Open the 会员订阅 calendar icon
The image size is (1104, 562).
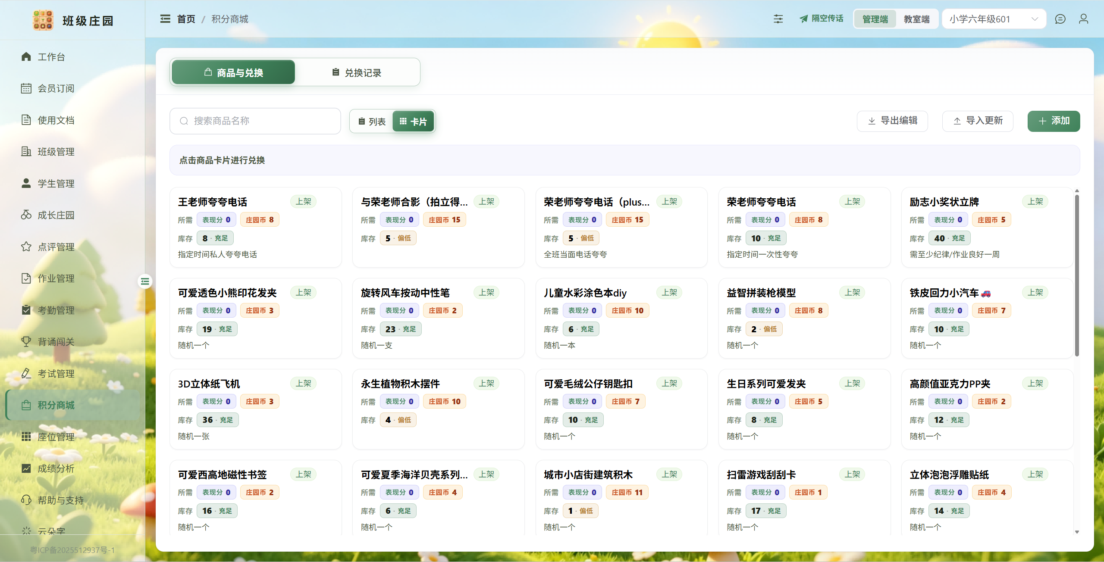click(x=26, y=88)
